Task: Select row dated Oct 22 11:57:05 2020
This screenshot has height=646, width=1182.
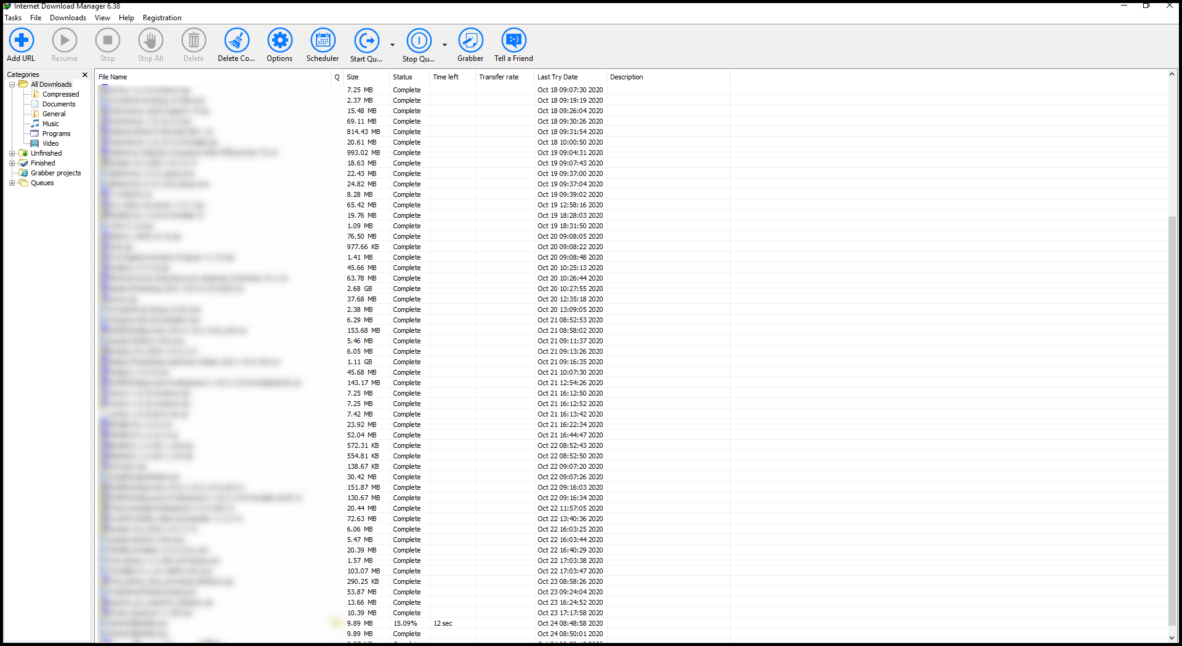Action: (x=632, y=508)
